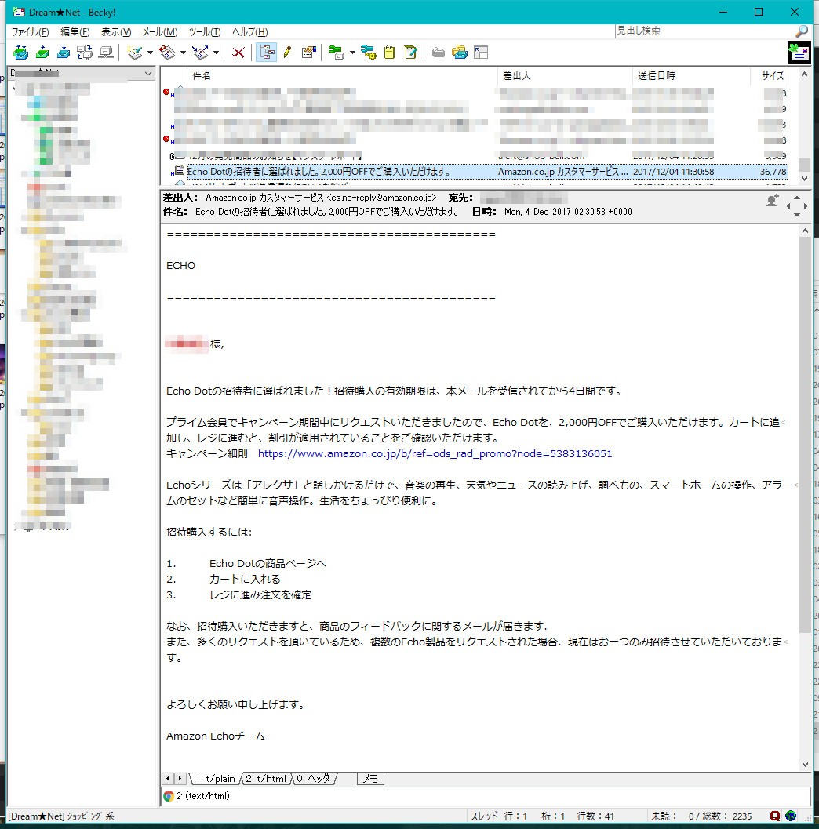Click in the 見出し検索 search field

coord(704,31)
